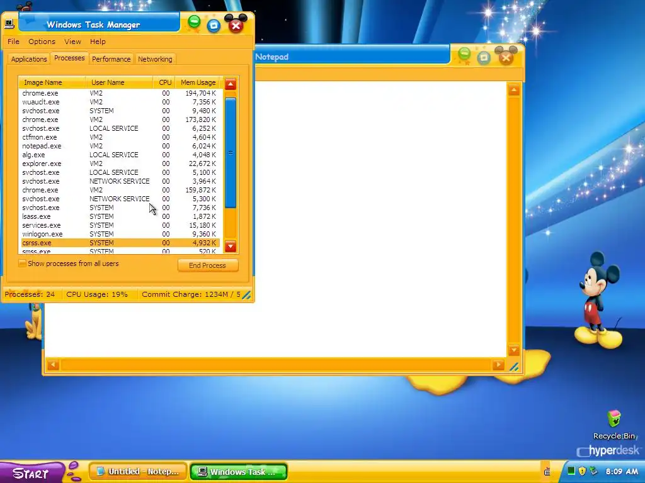The width and height of the screenshot is (645, 483).
Task: Open the File menu
Action: [x=13, y=42]
